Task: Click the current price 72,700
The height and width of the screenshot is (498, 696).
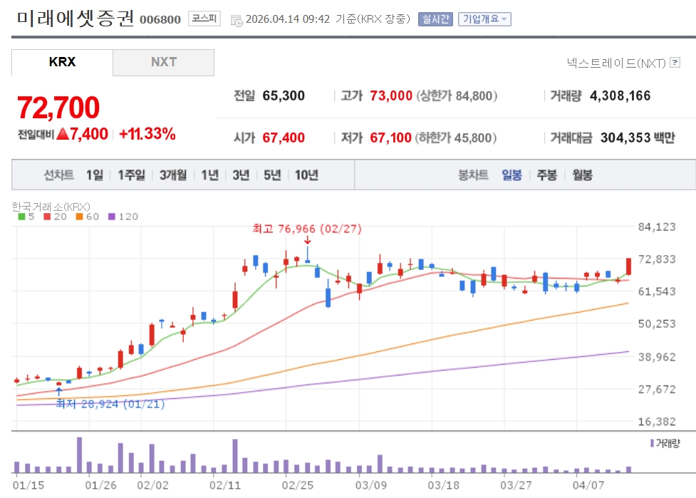Action: tap(58, 108)
